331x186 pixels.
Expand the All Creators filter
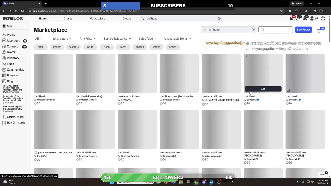click(62, 39)
